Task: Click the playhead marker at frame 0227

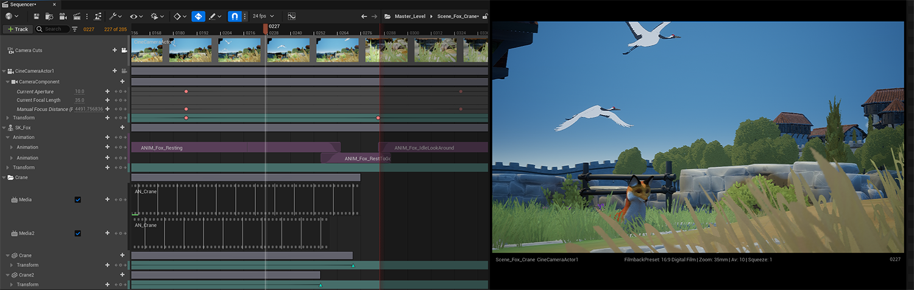Action: click(x=266, y=28)
